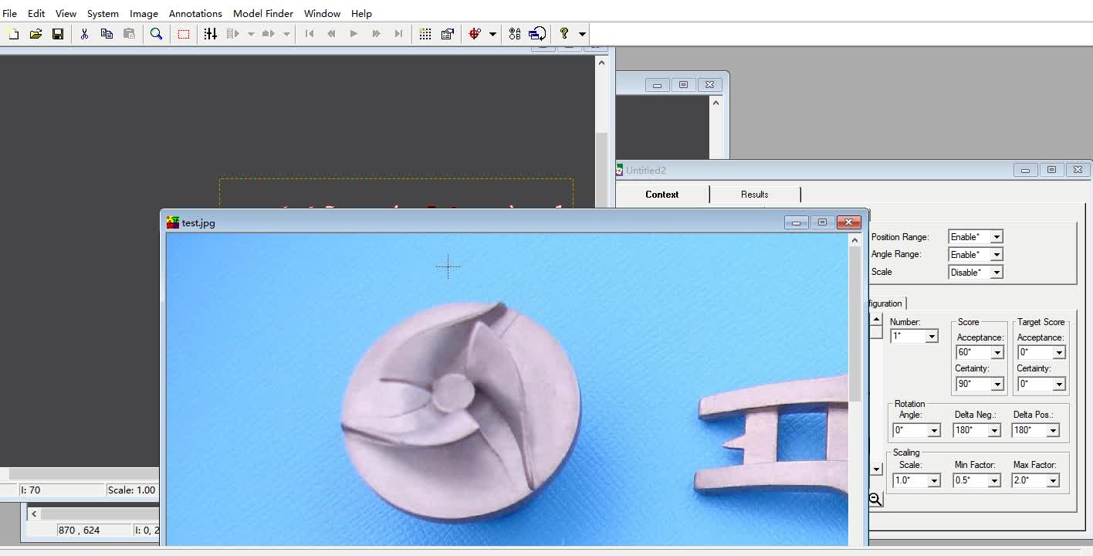Open the Delta Neg. dropdown
1093x556 pixels.
(994, 430)
